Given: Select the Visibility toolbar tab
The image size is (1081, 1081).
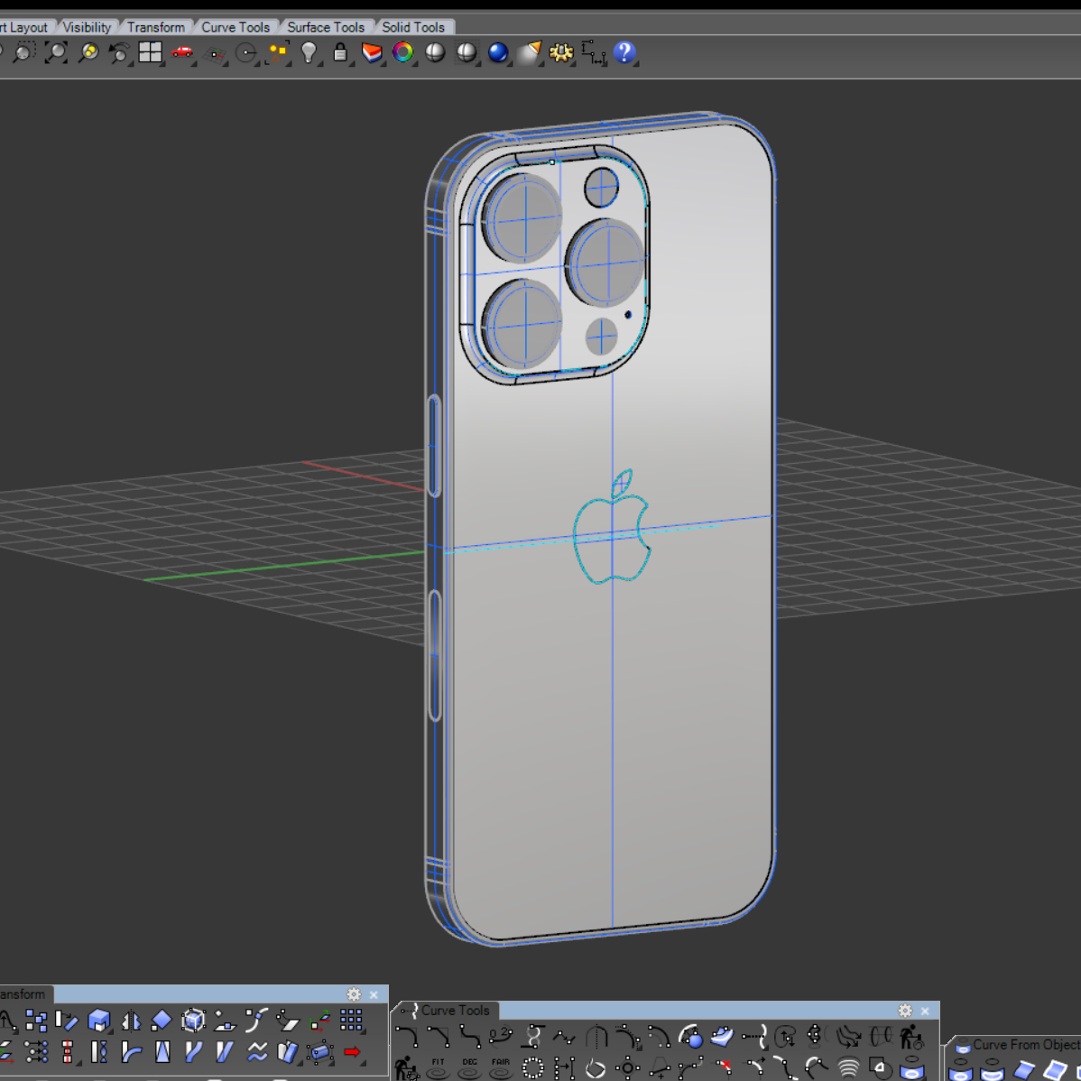Looking at the screenshot, I should coord(87,27).
